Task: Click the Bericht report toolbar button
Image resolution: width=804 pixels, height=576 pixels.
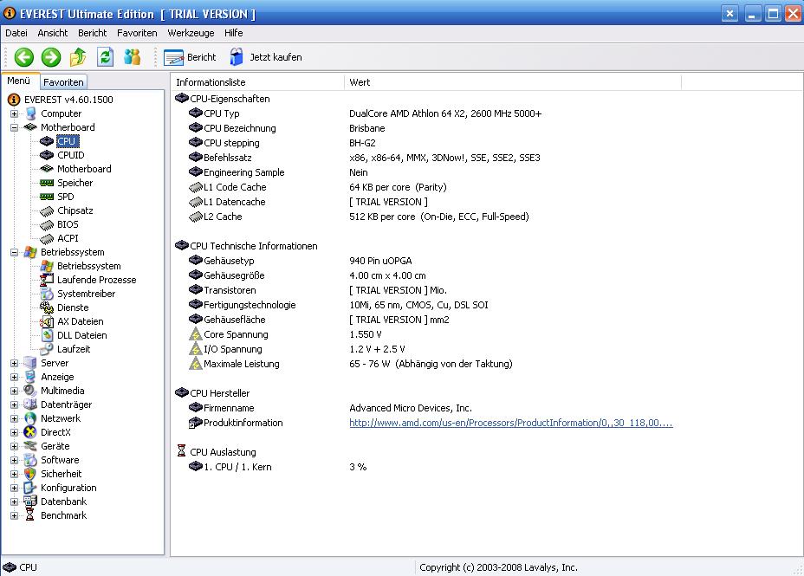Action: point(190,57)
